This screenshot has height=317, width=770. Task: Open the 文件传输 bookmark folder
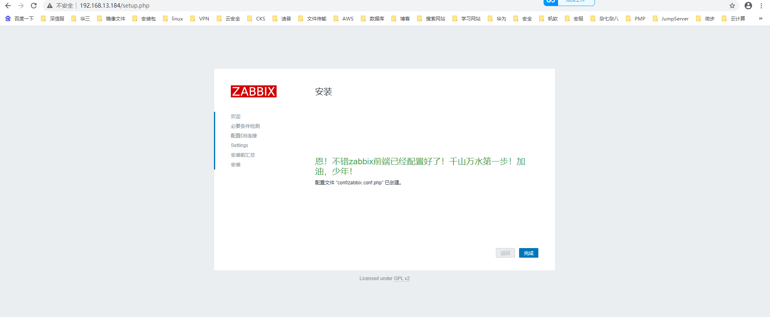click(x=312, y=18)
